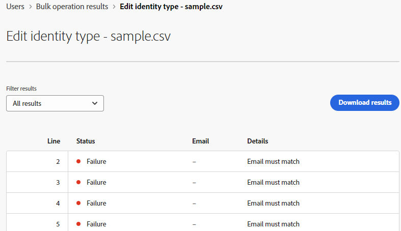The height and width of the screenshot is (231, 401).
Task: Click the red failure dot on line 2
Action: tap(78, 161)
